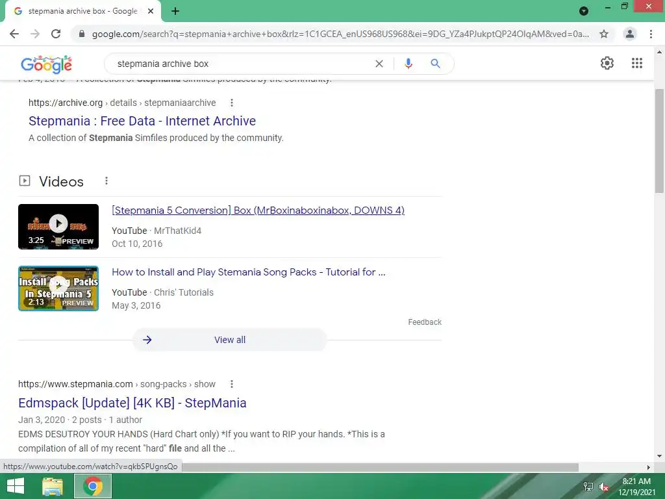The height and width of the screenshot is (499, 665).
Task: Send Feedback on the video results
Action: [425, 322]
